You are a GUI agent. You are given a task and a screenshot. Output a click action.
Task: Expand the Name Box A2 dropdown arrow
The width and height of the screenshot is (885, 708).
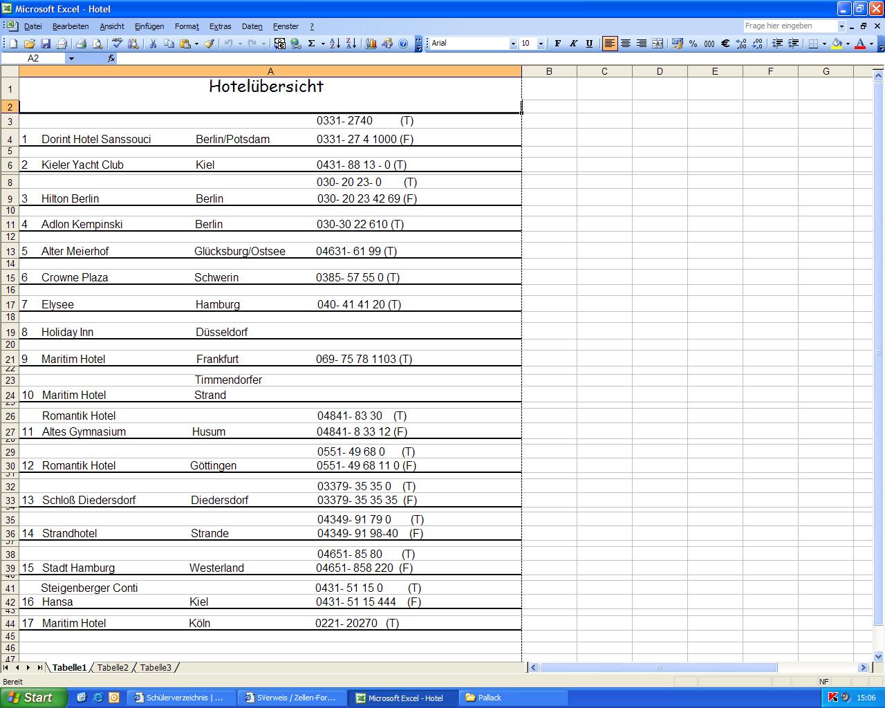click(x=71, y=59)
